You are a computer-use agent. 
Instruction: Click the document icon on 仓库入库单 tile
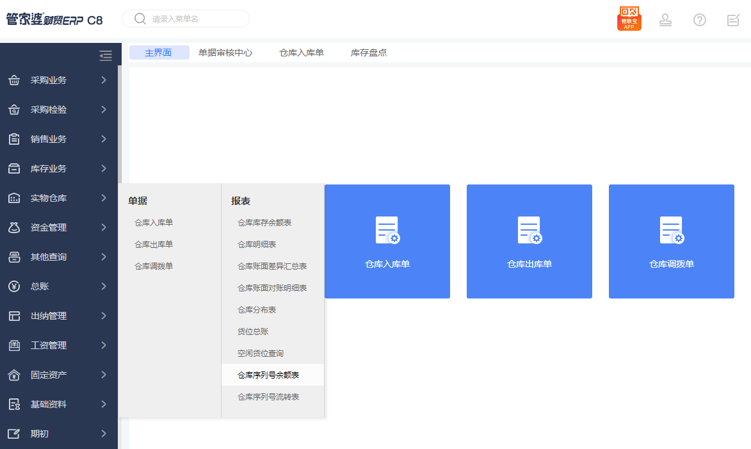(x=387, y=231)
